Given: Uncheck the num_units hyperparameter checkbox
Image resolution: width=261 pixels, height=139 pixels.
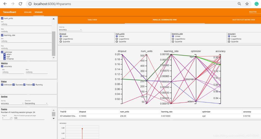Looking at the screenshot, I should coord(2,18).
